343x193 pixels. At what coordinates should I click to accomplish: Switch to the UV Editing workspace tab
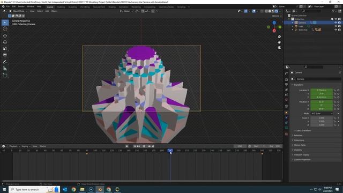[x=85, y=7]
